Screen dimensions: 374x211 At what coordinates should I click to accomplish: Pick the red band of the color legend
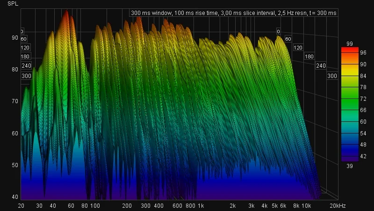pyautogui.click(x=350, y=50)
